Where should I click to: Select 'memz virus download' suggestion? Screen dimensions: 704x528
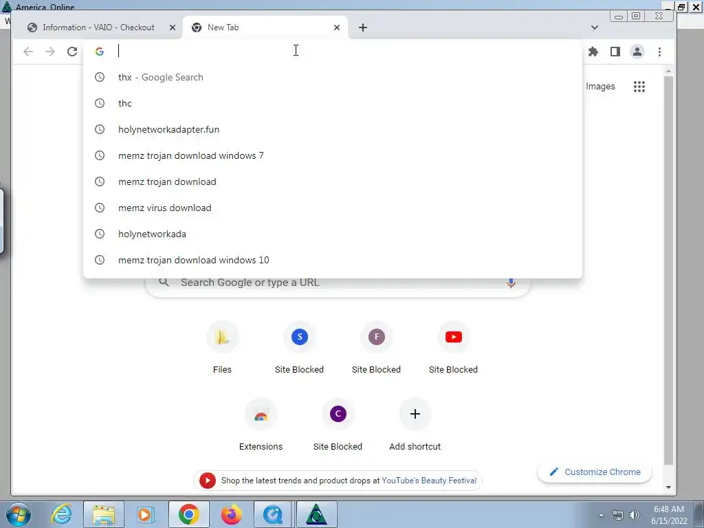pos(333,208)
